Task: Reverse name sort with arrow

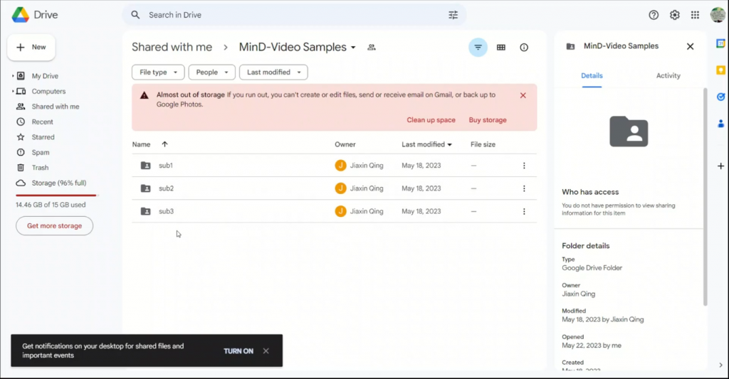Action: (164, 144)
